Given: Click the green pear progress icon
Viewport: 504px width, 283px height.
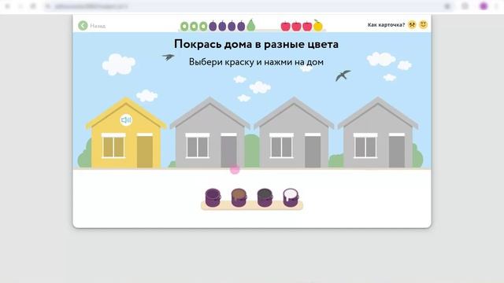Looking at the screenshot, I should tap(251, 25).
